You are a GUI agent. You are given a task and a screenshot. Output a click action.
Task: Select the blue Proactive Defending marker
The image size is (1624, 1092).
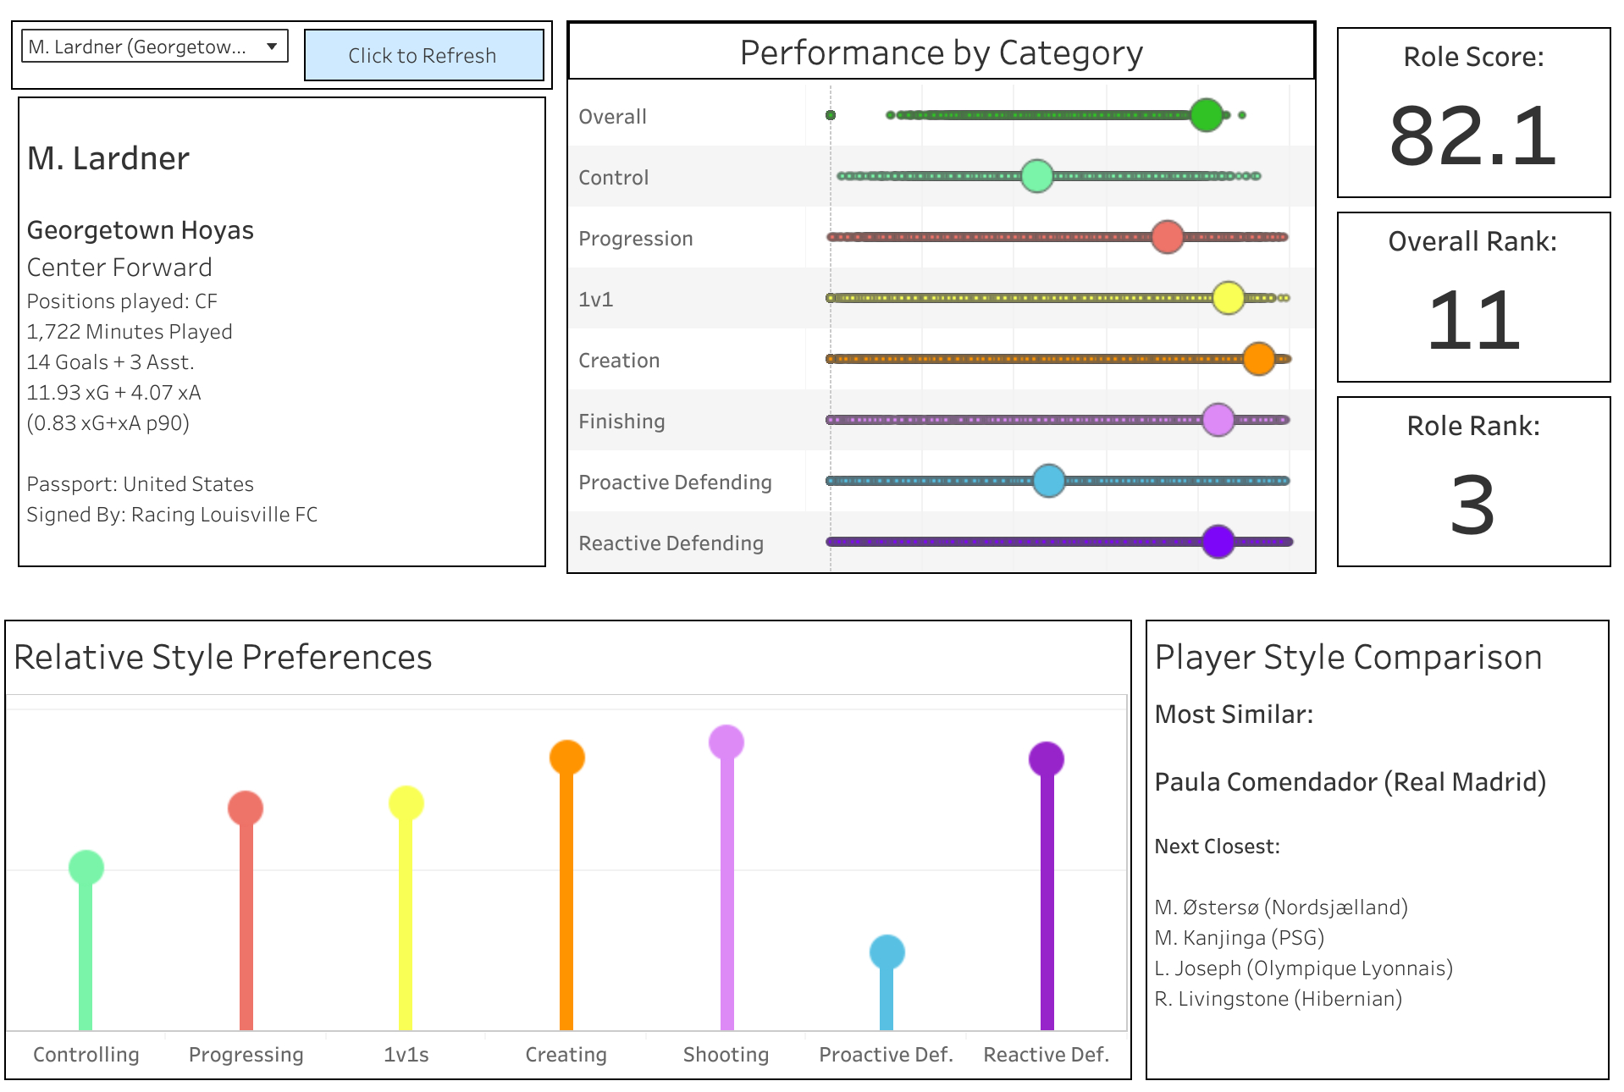coord(1048,481)
